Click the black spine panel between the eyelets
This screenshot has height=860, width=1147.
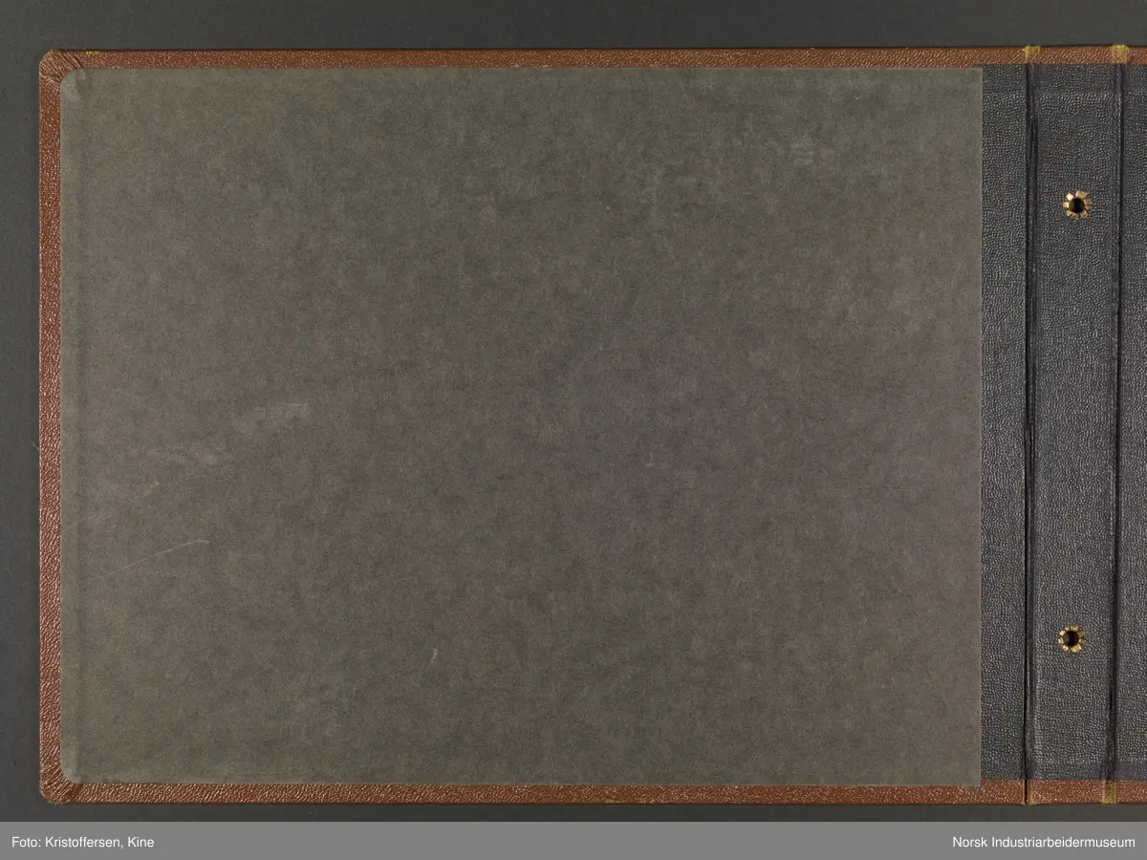click(1073, 420)
